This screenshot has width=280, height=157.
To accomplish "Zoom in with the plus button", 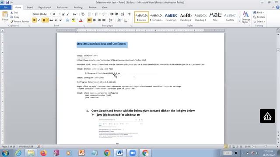I will [x=277, y=147].
